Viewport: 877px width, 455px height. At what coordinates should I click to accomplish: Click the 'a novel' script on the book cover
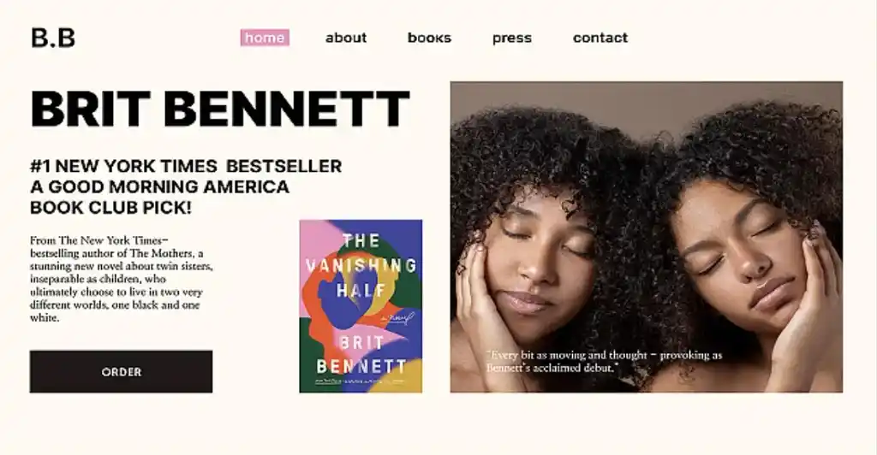coord(397,318)
